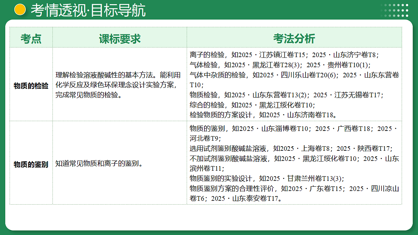Select the slide title 考情透视·目标导航
418x235 pixels.
click(88, 10)
